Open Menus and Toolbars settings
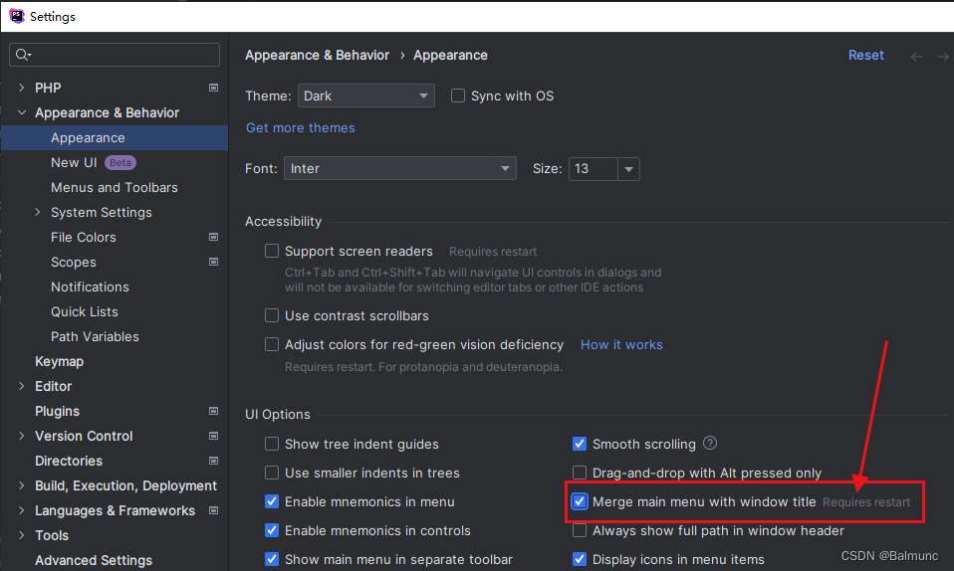Screen dimensions: 954x571 [x=115, y=188]
